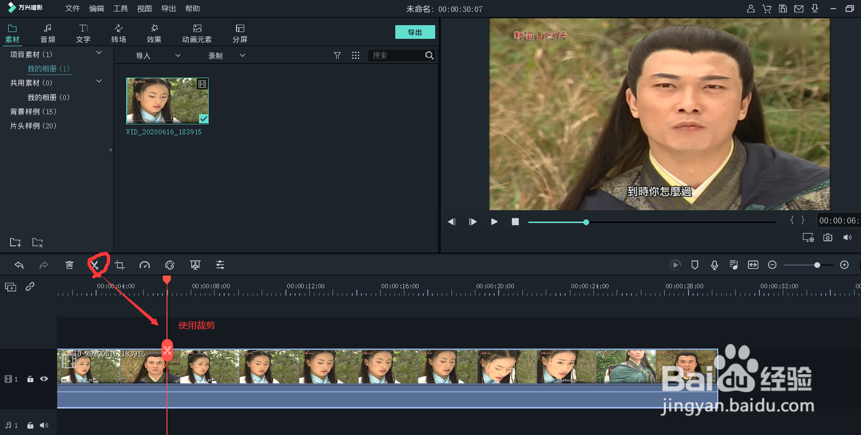The width and height of the screenshot is (861, 435).
Task: Open the 视图 menu
Action: tap(145, 9)
